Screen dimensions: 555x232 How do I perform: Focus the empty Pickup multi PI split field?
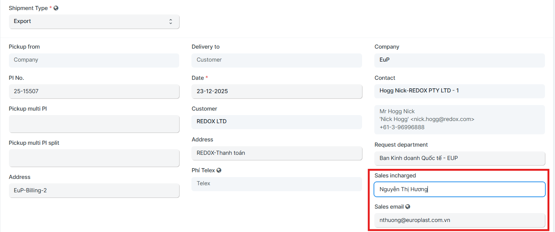tap(94, 158)
